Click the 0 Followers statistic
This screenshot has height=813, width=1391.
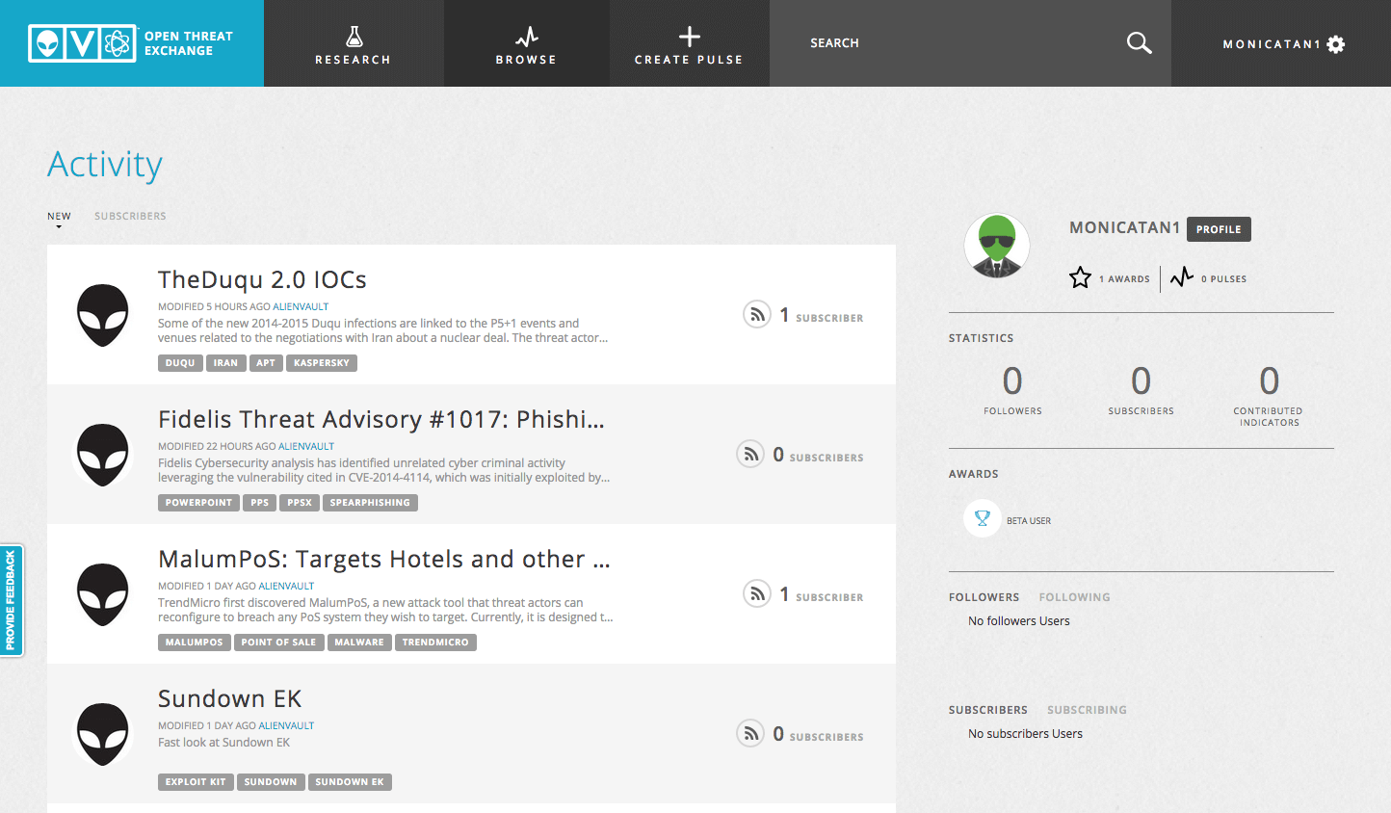point(1012,390)
